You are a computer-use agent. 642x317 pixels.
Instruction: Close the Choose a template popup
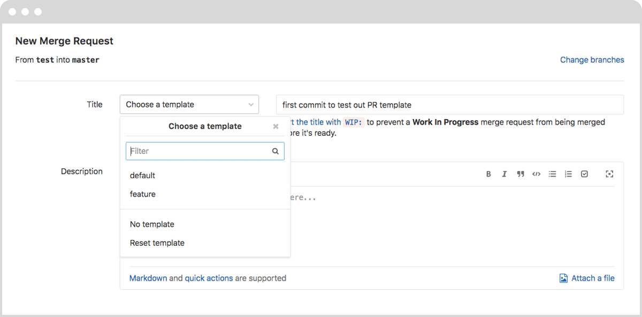276,127
